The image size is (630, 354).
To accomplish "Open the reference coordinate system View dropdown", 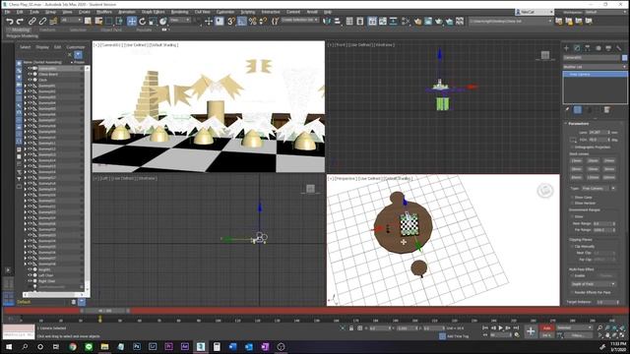I will tap(179, 20).
